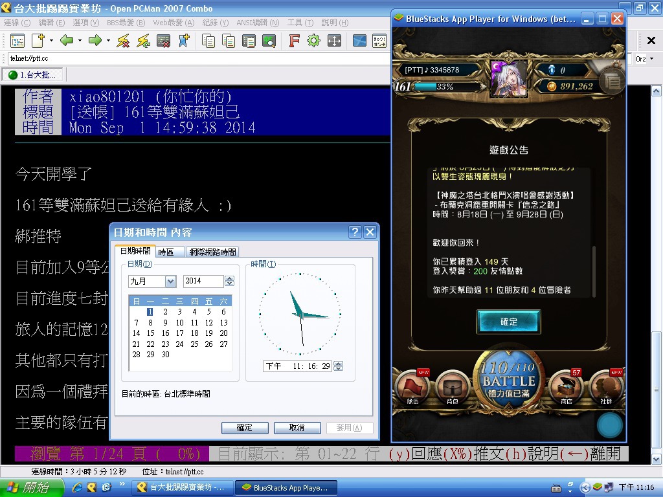Open the 商店 treasure chest shop icon

coord(566,387)
